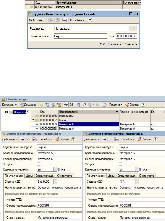The image size is (165, 221).
Task: Open Советы in Материал Б window toolbar
Action: point(144,139)
